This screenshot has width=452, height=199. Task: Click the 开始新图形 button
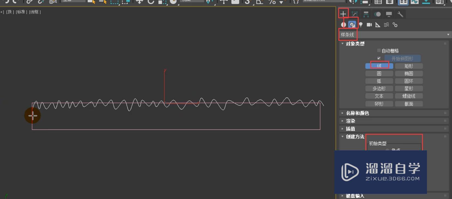pyautogui.click(x=402, y=58)
